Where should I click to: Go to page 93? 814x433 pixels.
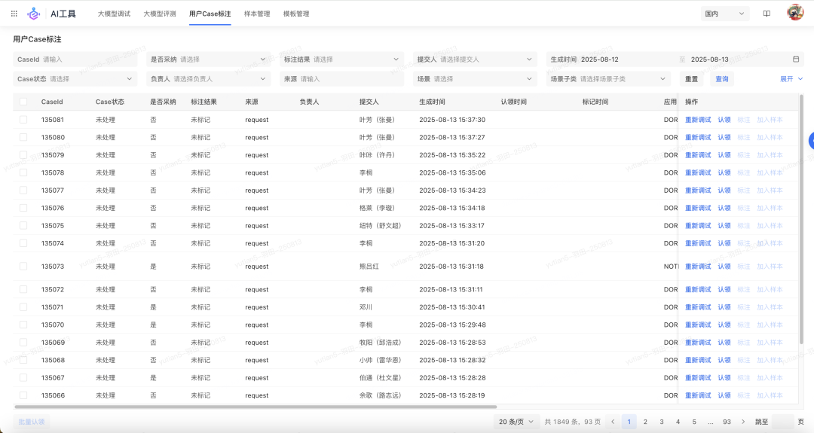pyautogui.click(x=727, y=422)
